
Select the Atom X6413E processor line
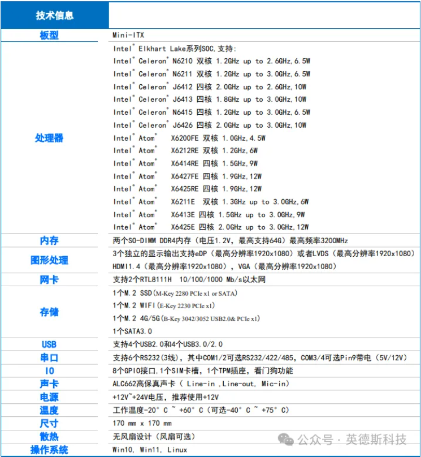pos(209,214)
